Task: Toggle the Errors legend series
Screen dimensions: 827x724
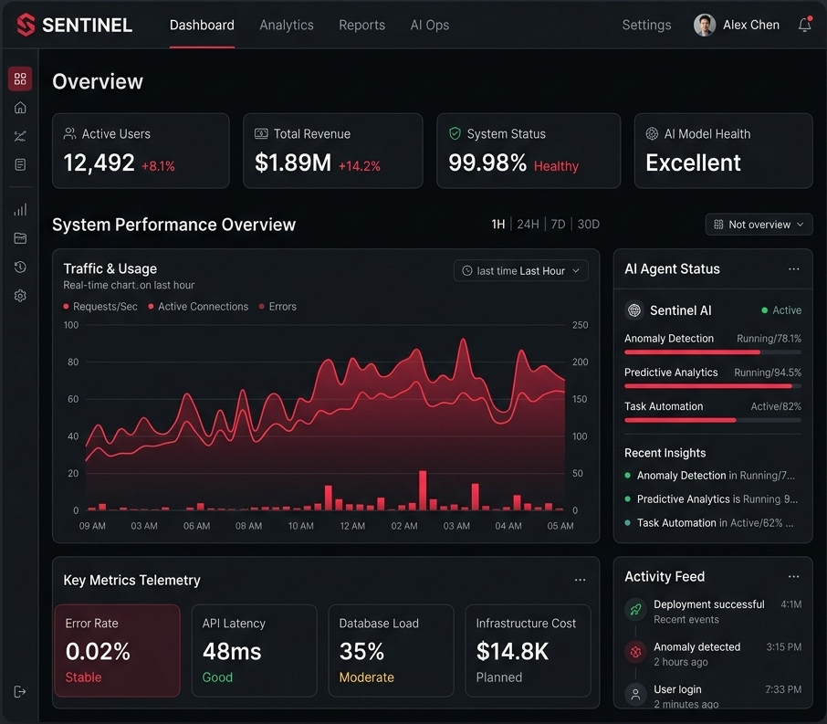Action: tap(278, 307)
